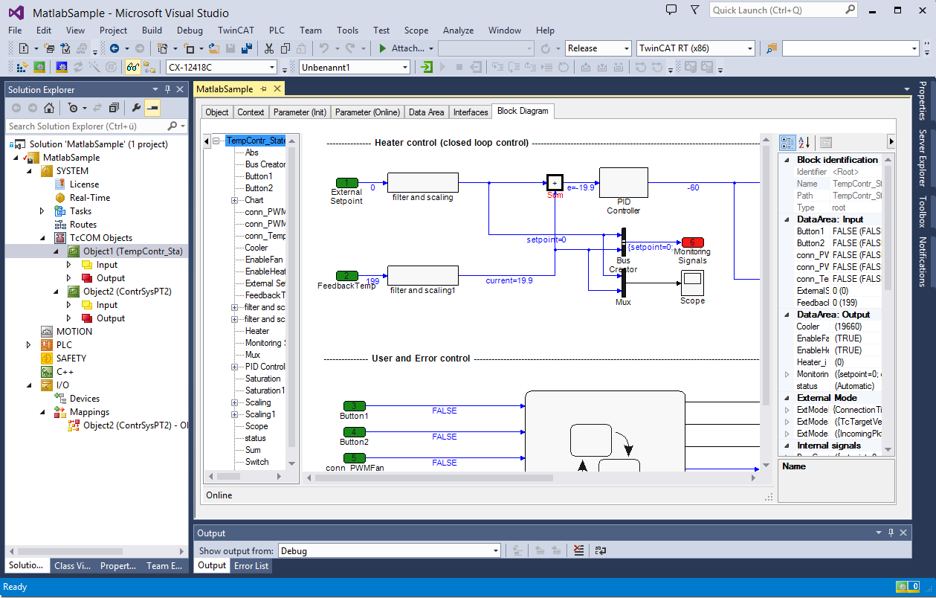Click the Pending Changes Filter clock icon

pyautogui.click(x=72, y=108)
